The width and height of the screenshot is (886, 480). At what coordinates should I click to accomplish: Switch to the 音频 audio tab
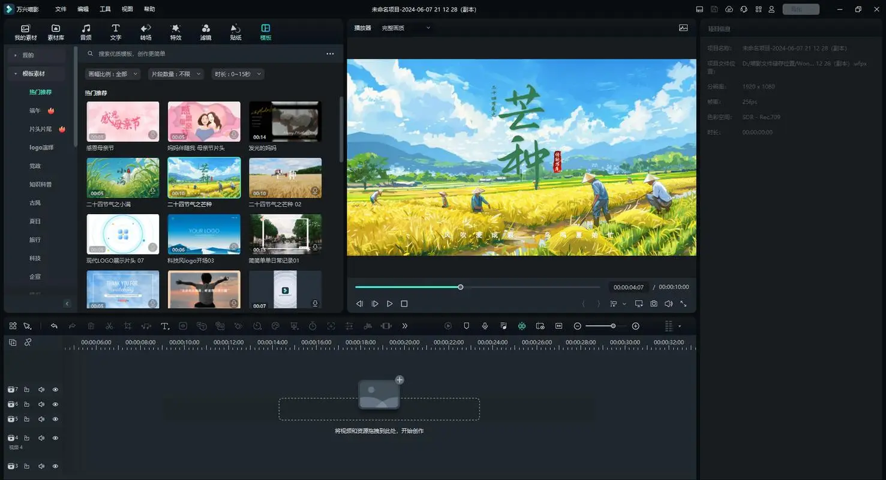pos(86,32)
